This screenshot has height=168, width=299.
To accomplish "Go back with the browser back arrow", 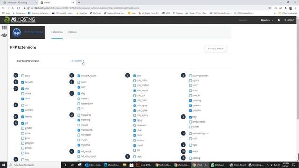I will [3, 8].
